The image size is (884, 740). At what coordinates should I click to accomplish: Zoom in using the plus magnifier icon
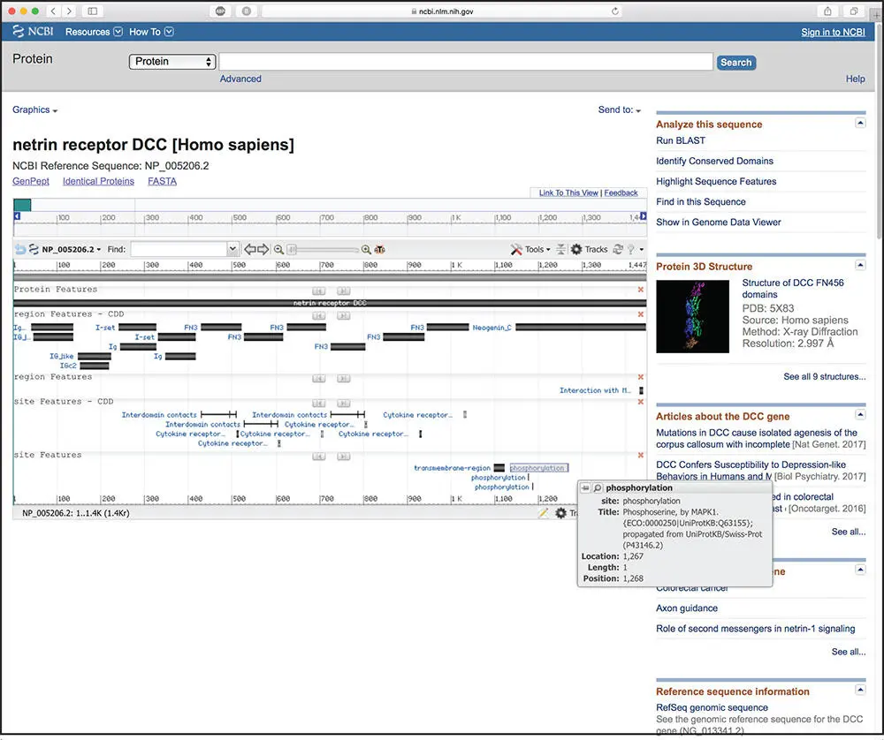[366, 250]
